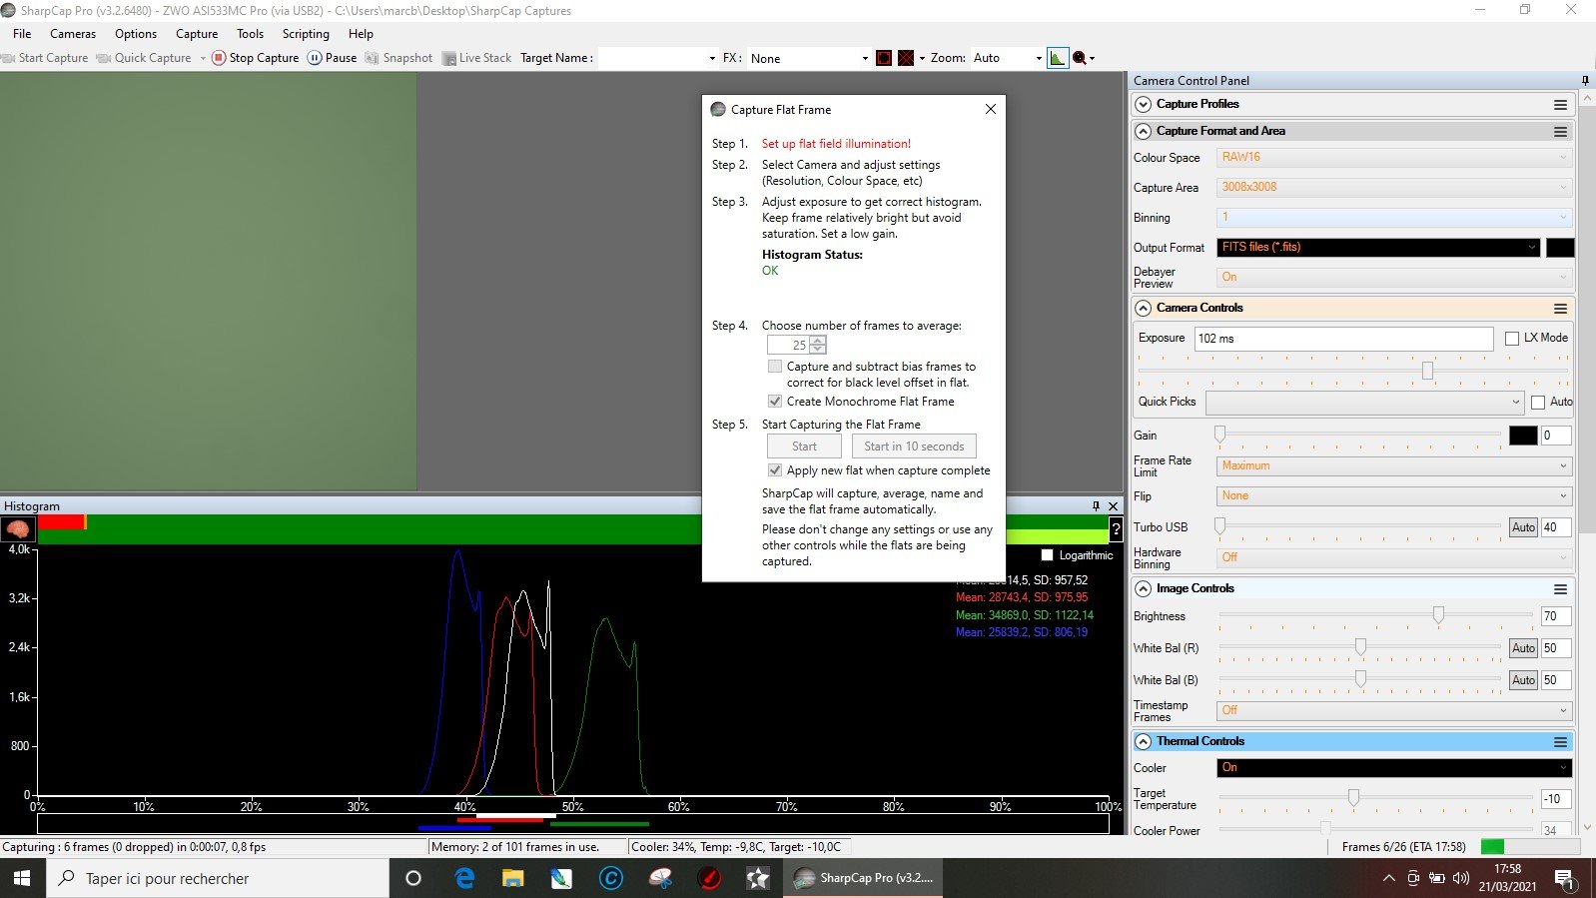1596x898 pixels.
Task: Click the SharpCap Pro taskbar button
Action: tap(864, 878)
